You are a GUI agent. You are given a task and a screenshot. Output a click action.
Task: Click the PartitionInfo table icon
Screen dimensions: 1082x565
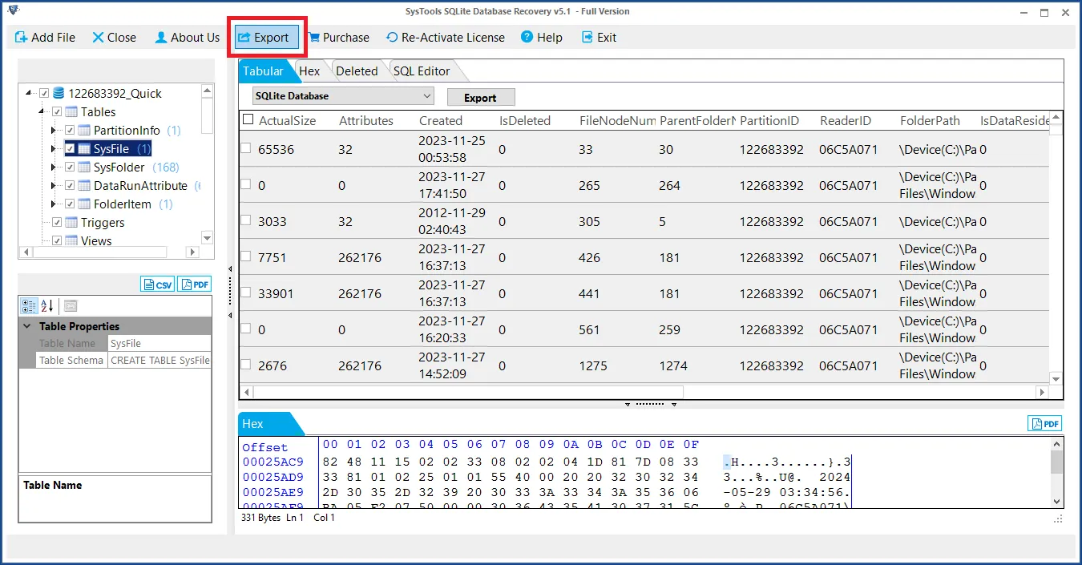click(x=84, y=130)
